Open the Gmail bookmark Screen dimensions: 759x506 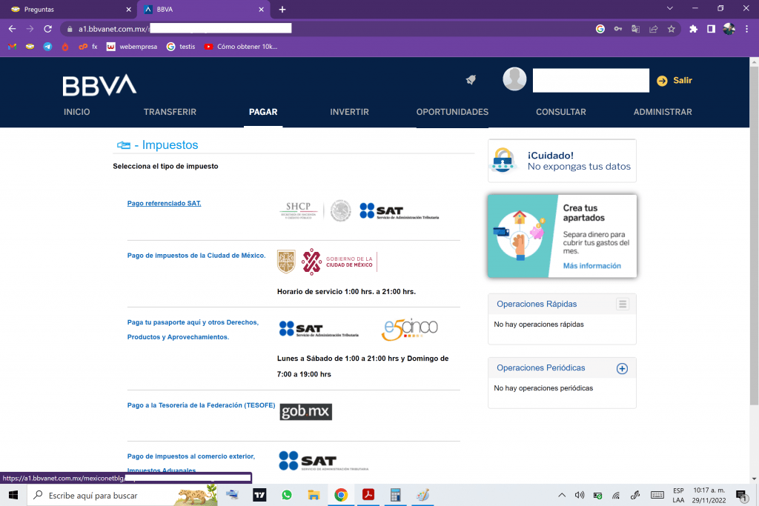13,47
